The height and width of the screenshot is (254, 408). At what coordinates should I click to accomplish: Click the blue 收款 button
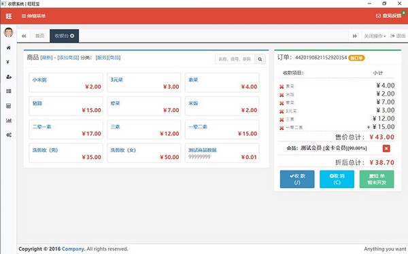coord(297,179)
